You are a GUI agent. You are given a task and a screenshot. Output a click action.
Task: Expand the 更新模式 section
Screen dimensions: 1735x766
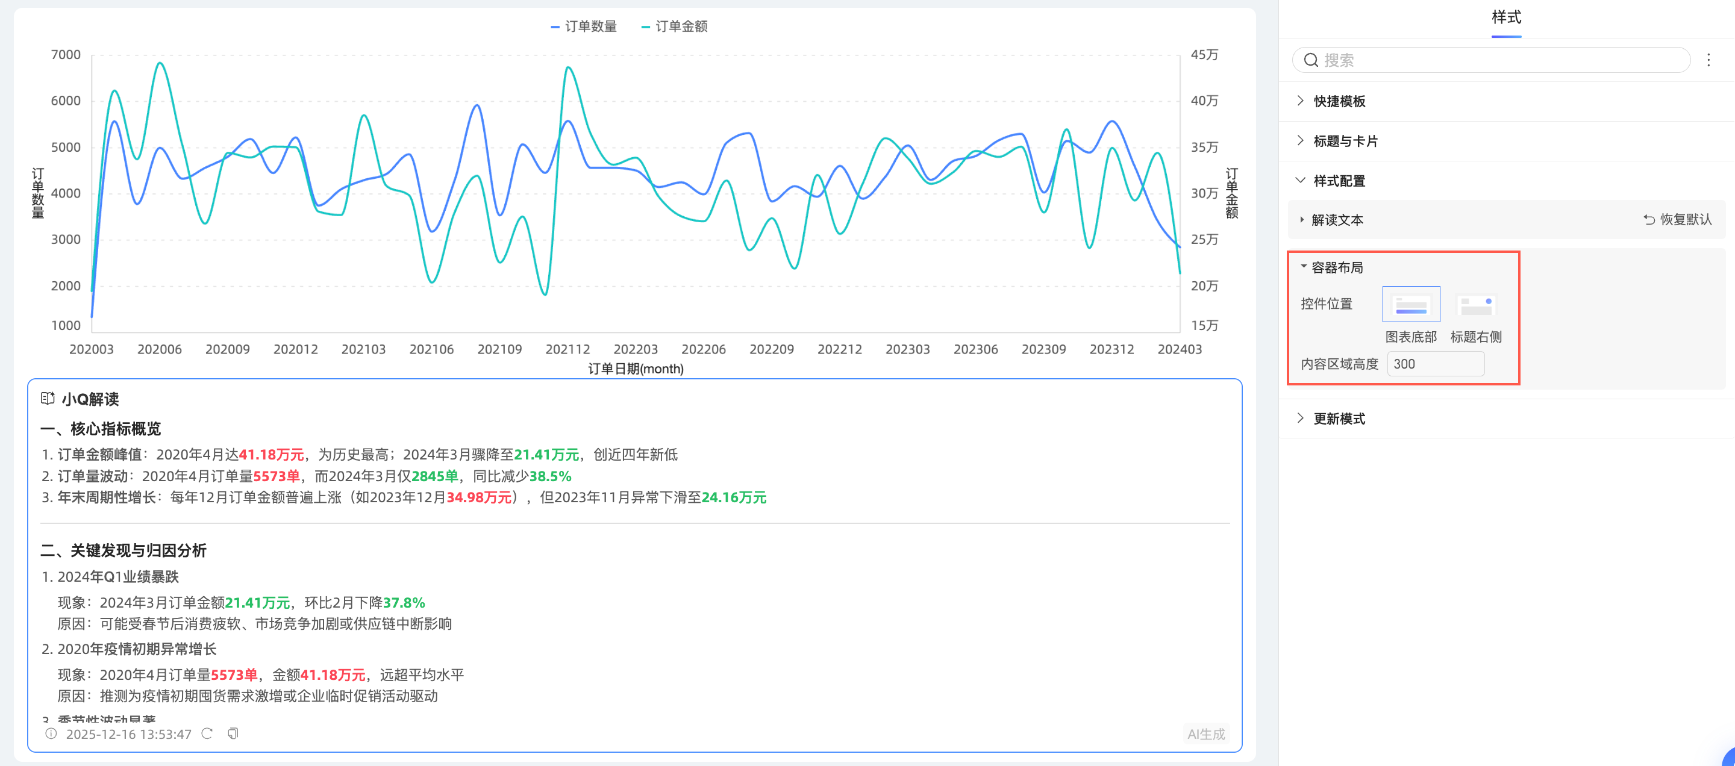1339,418
